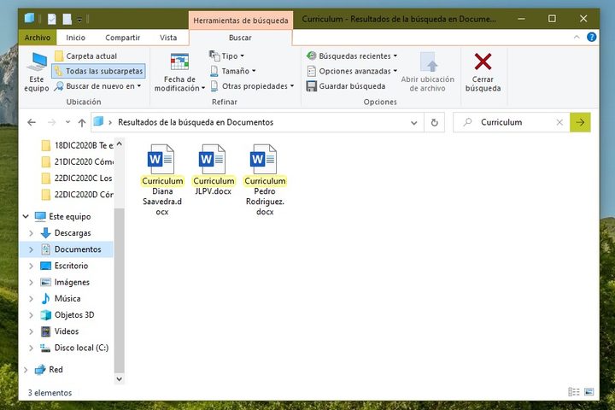Open the 18DIC2020B folder in sidebar
This screenshot has height=410, width=615.
click(78, 145)
